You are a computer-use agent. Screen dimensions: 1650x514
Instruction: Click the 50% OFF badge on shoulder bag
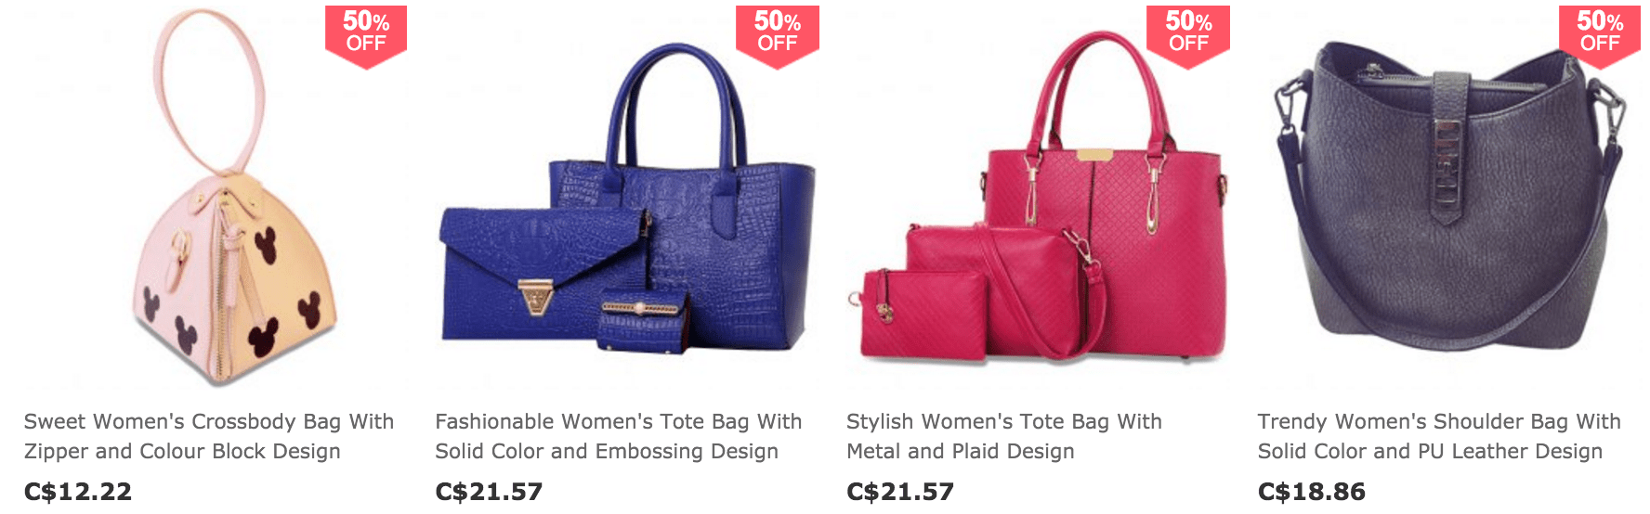pos(1600,35)
